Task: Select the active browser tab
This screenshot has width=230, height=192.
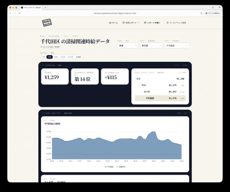Action: click(x=31, y=8)
